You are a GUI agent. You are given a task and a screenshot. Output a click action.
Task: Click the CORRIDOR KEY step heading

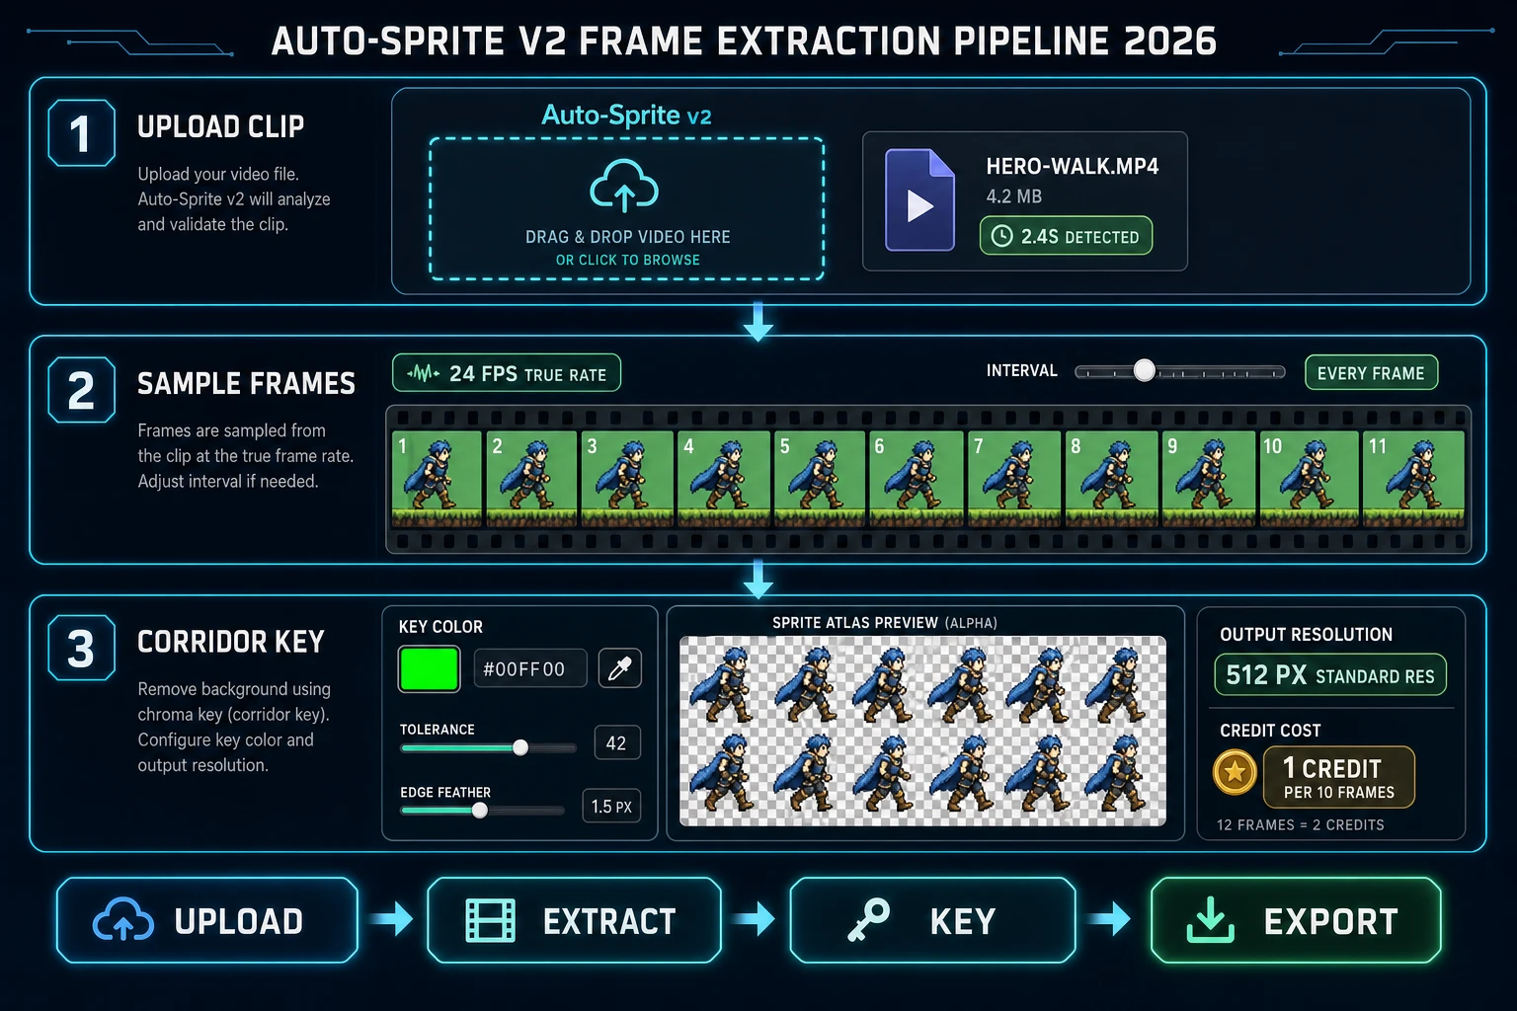tap(231, 642)
